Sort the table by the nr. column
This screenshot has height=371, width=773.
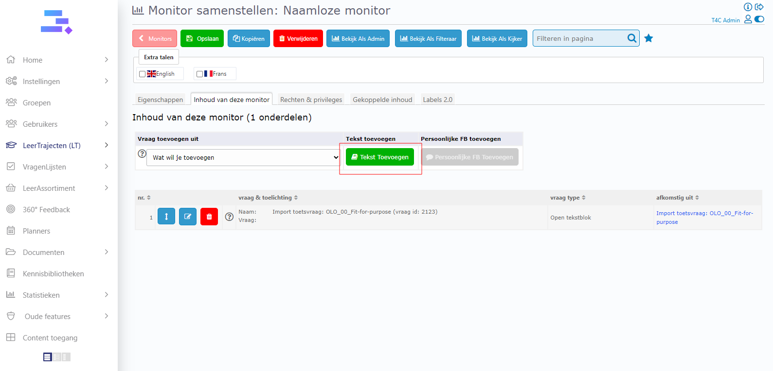pyautogui.click(x=144, y=198)
